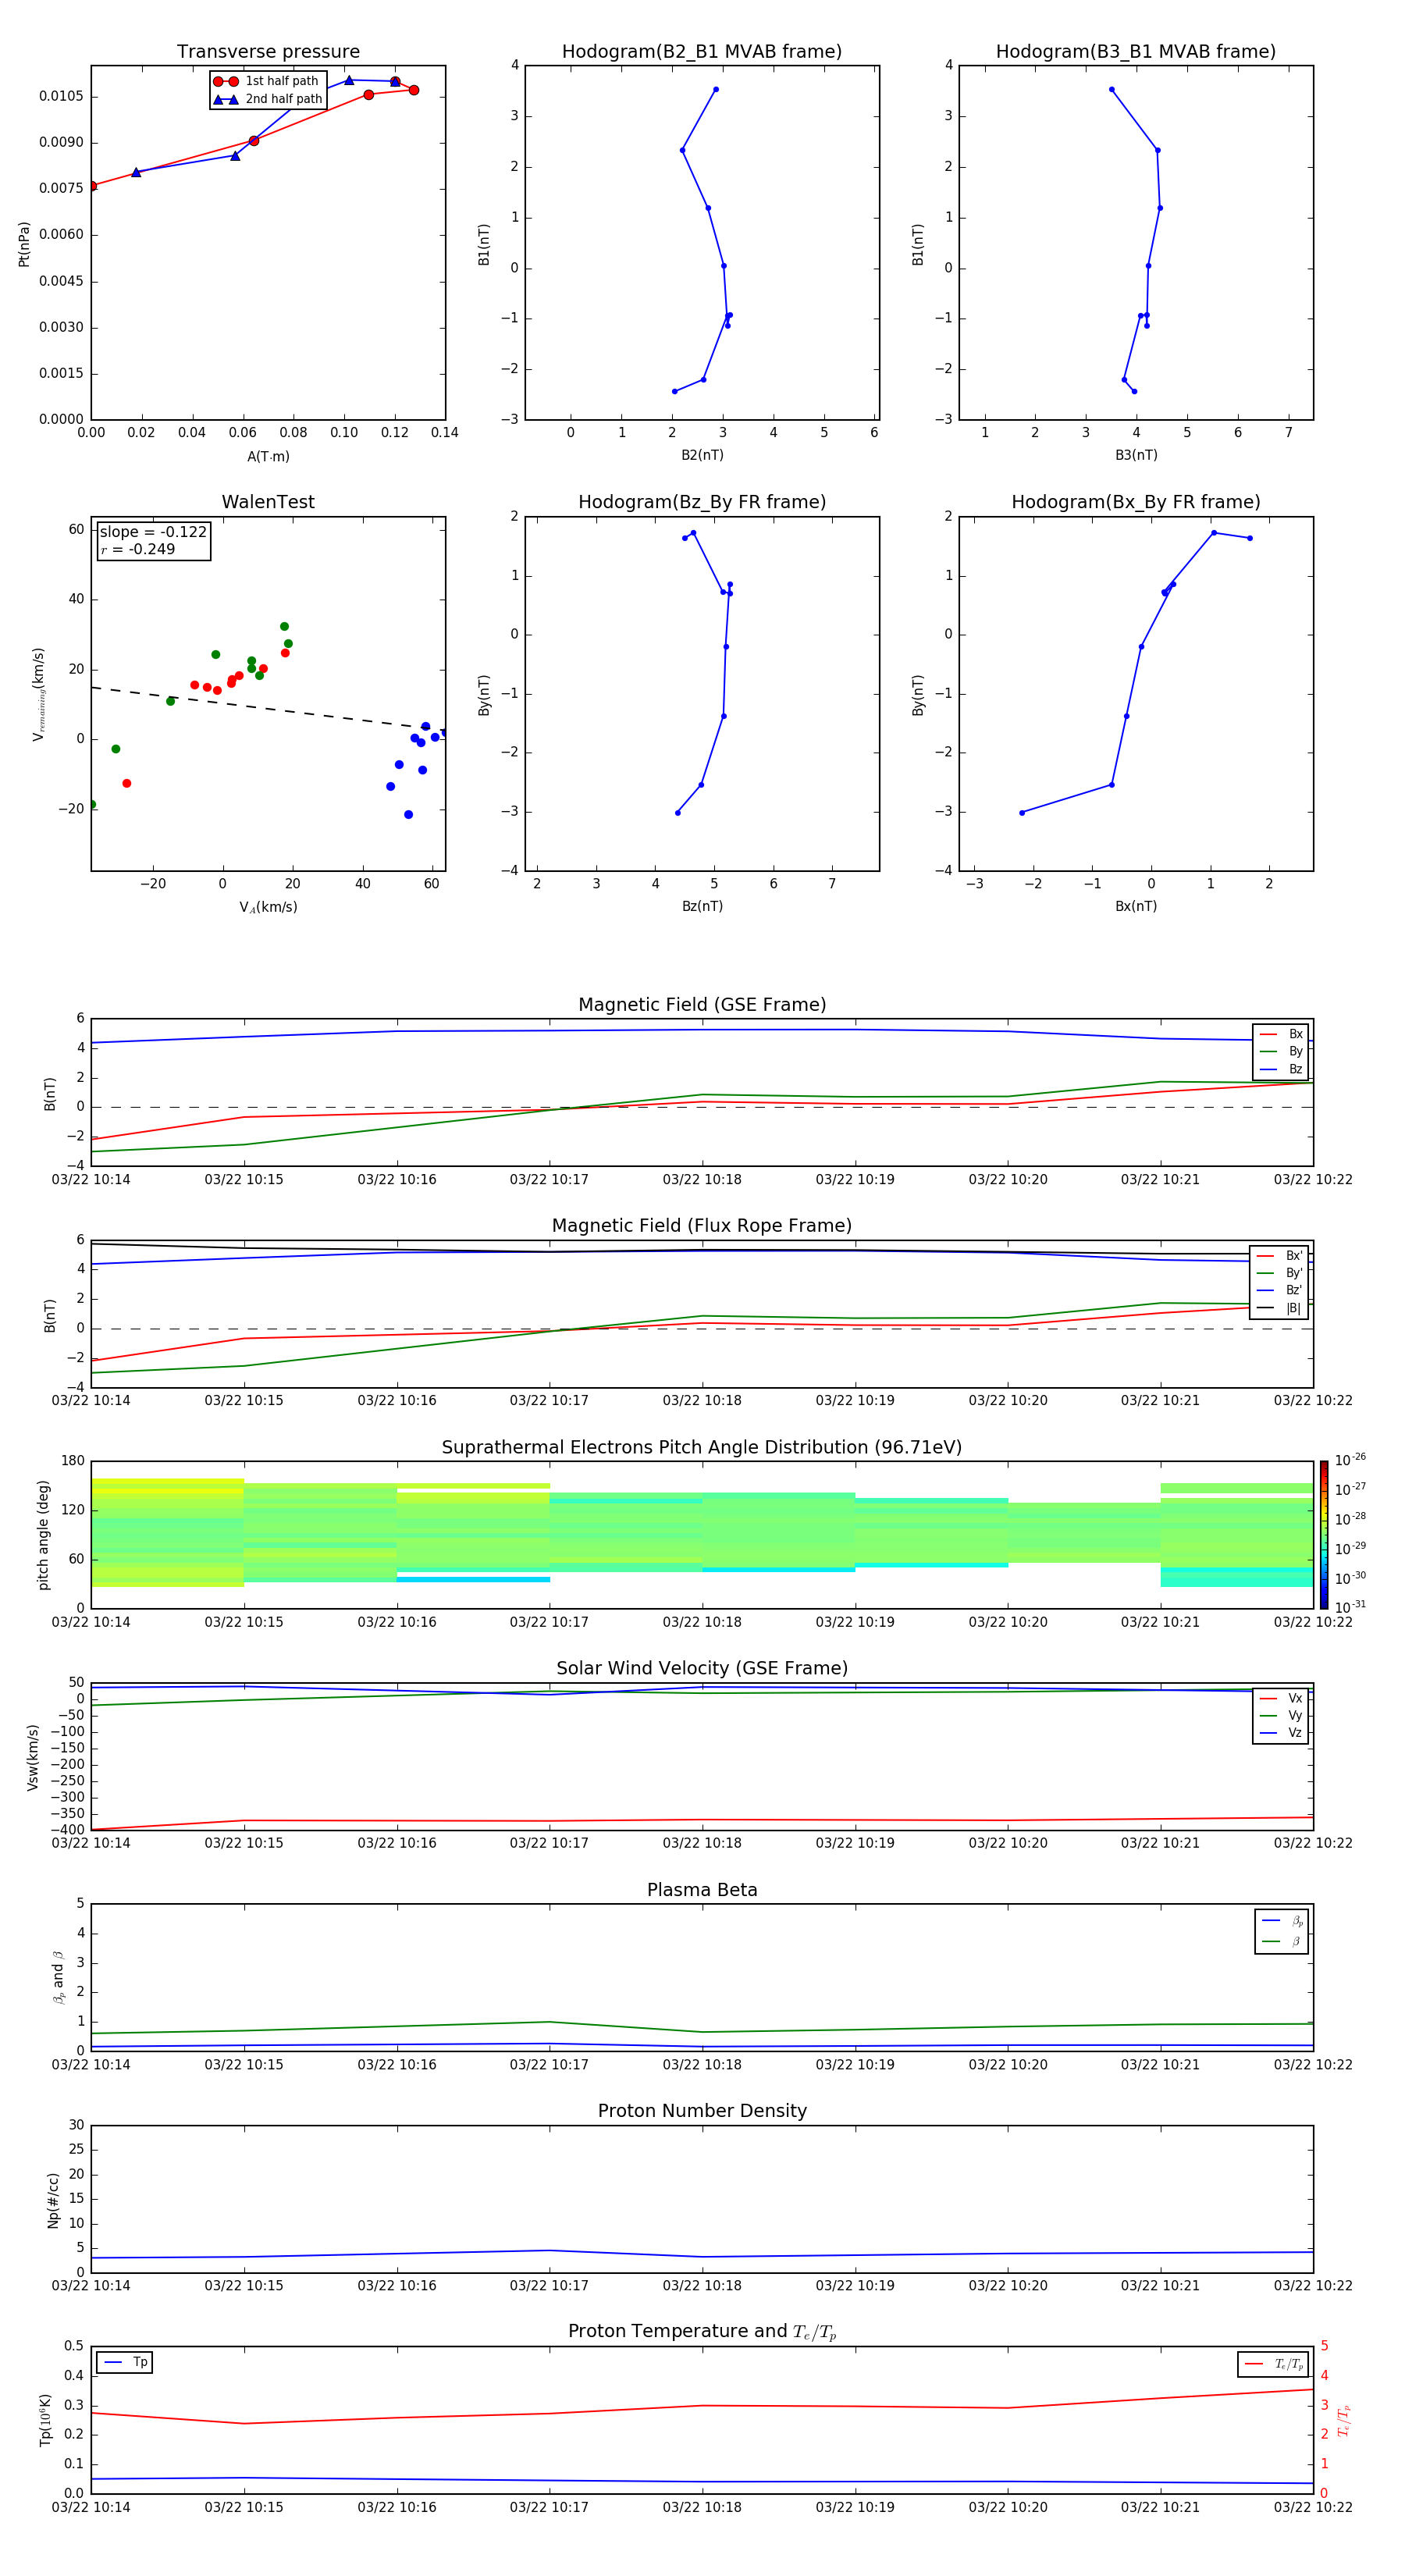Viewport: 1405px width, 2576px height.
Task: Click Bx' legend entry in Flux Rope panel
Action: pos(1279,1256)
